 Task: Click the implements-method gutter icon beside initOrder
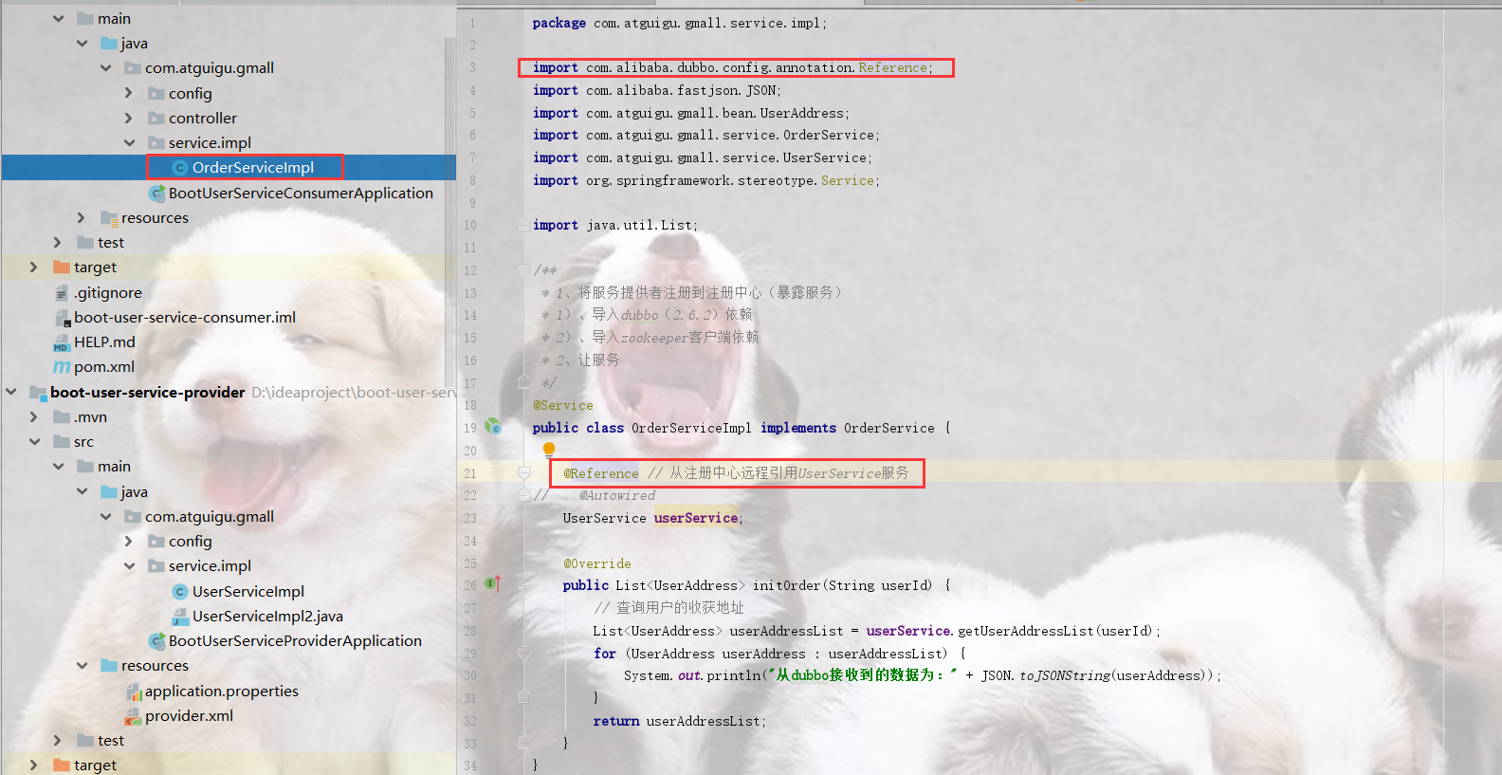493,583
